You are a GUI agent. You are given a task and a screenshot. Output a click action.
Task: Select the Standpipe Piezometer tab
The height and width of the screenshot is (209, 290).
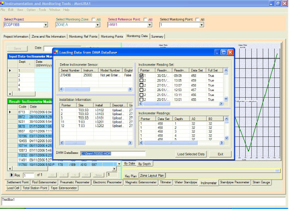[234, 182]
